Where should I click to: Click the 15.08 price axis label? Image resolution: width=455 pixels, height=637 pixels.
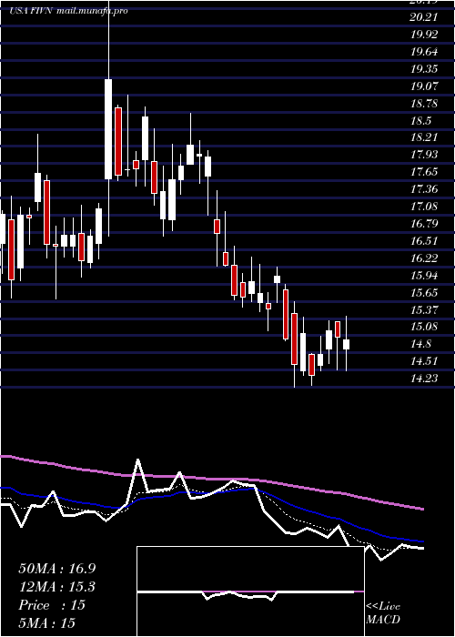[x=424, y=327]
